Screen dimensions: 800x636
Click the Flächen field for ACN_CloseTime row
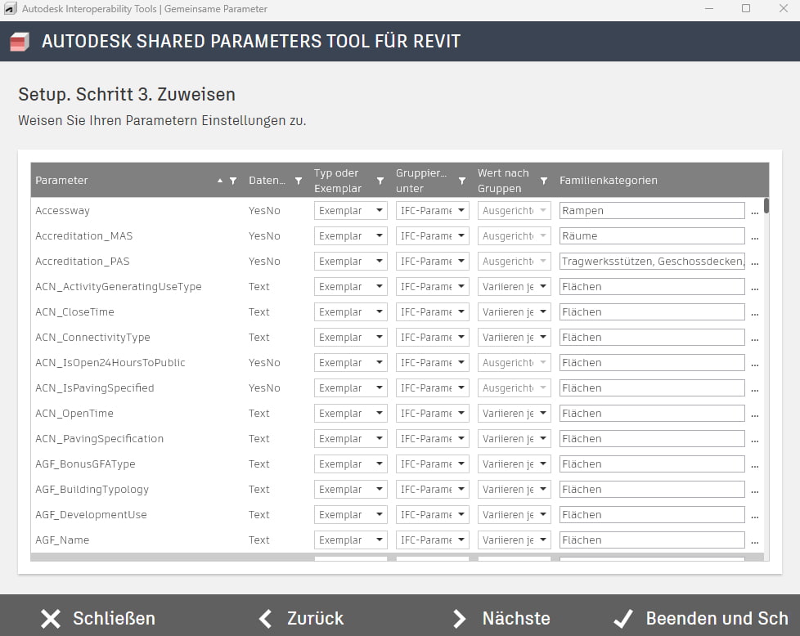coord(652,312)
